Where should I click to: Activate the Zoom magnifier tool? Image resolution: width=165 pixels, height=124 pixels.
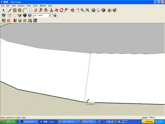[x=82, y=10]
